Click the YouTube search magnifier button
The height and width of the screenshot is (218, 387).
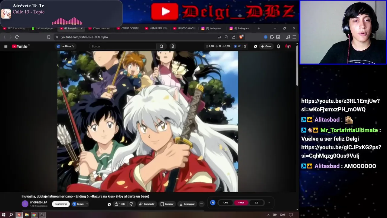161,46
